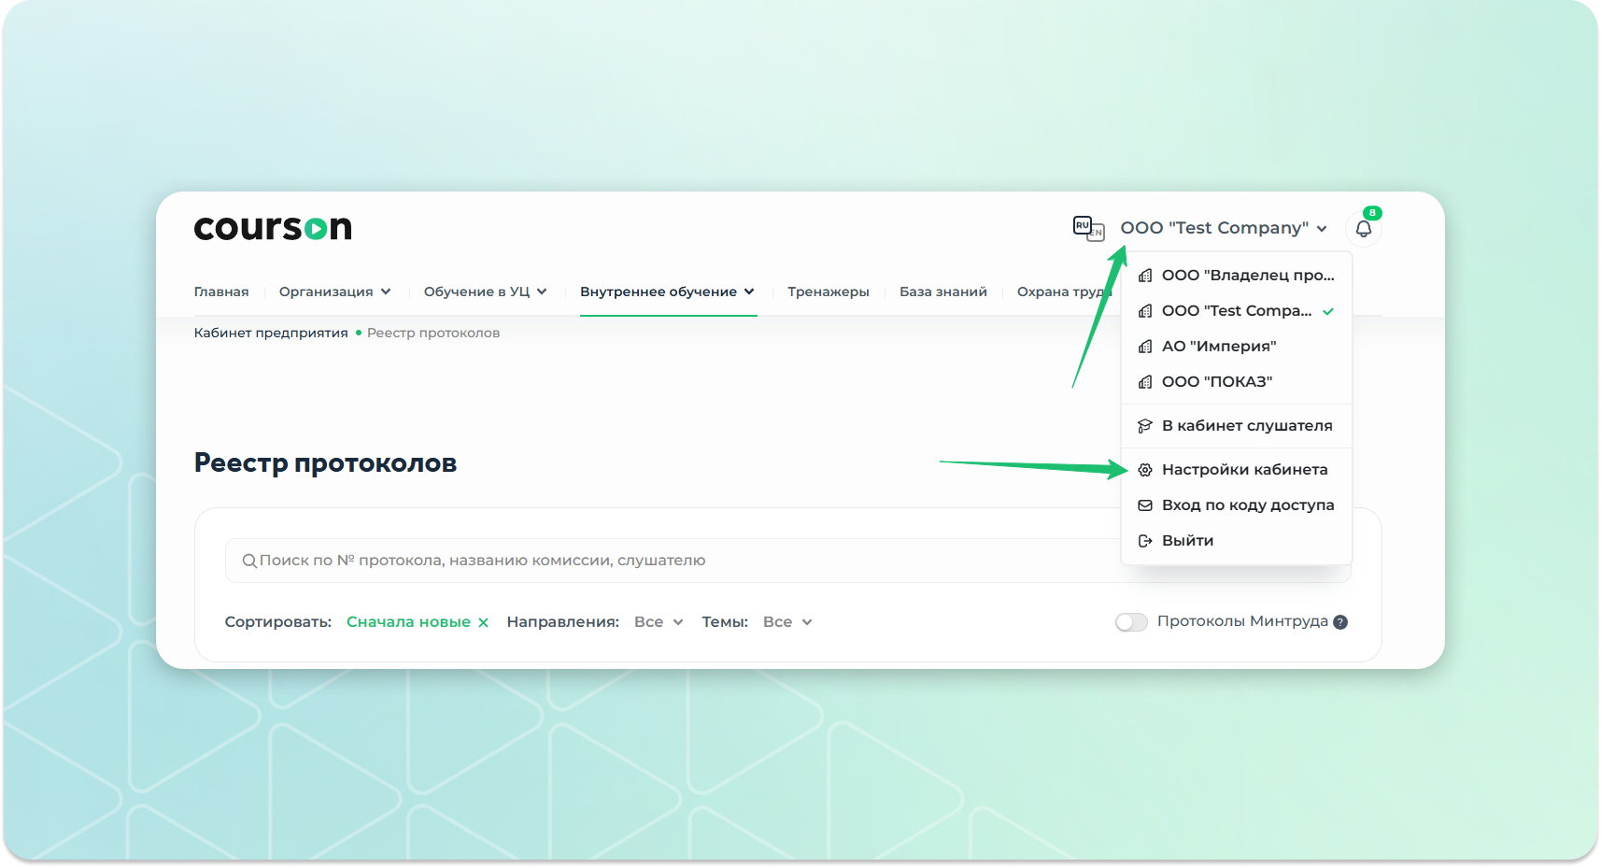This screenshot has width=1601, height=867.
Task: Click the Кабинет предприятия breadcrumb link
Action: (271, 333)
